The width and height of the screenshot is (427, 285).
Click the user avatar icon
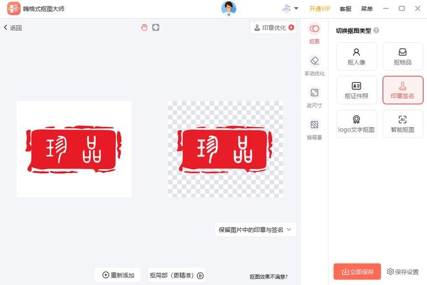(x=229, y=8)
